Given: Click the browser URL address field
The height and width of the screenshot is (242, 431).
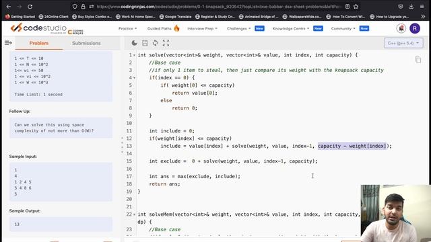Looking at the screenshot, I should point(219,7).
